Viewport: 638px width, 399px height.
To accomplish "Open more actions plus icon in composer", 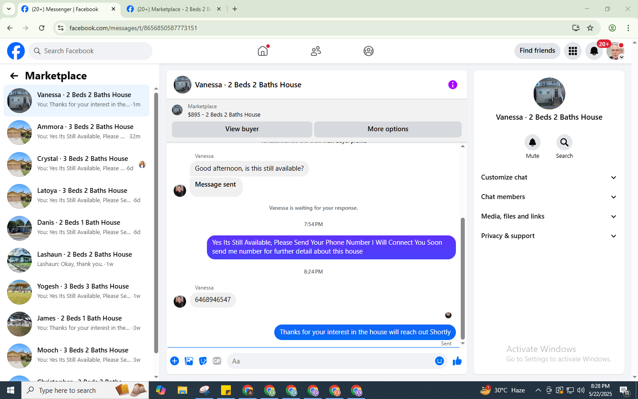I will 175,361.
